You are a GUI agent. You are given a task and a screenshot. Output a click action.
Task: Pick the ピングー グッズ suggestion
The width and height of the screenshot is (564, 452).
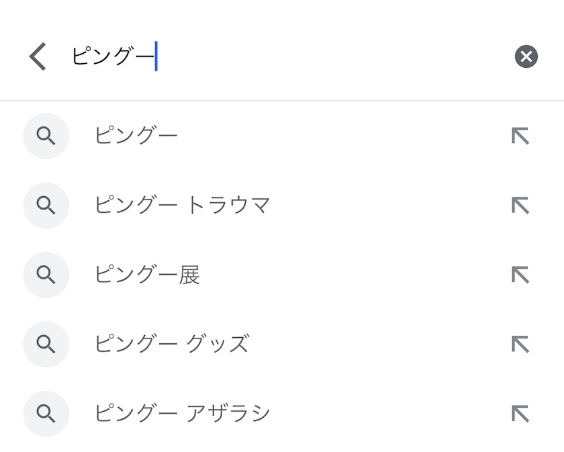172,345
